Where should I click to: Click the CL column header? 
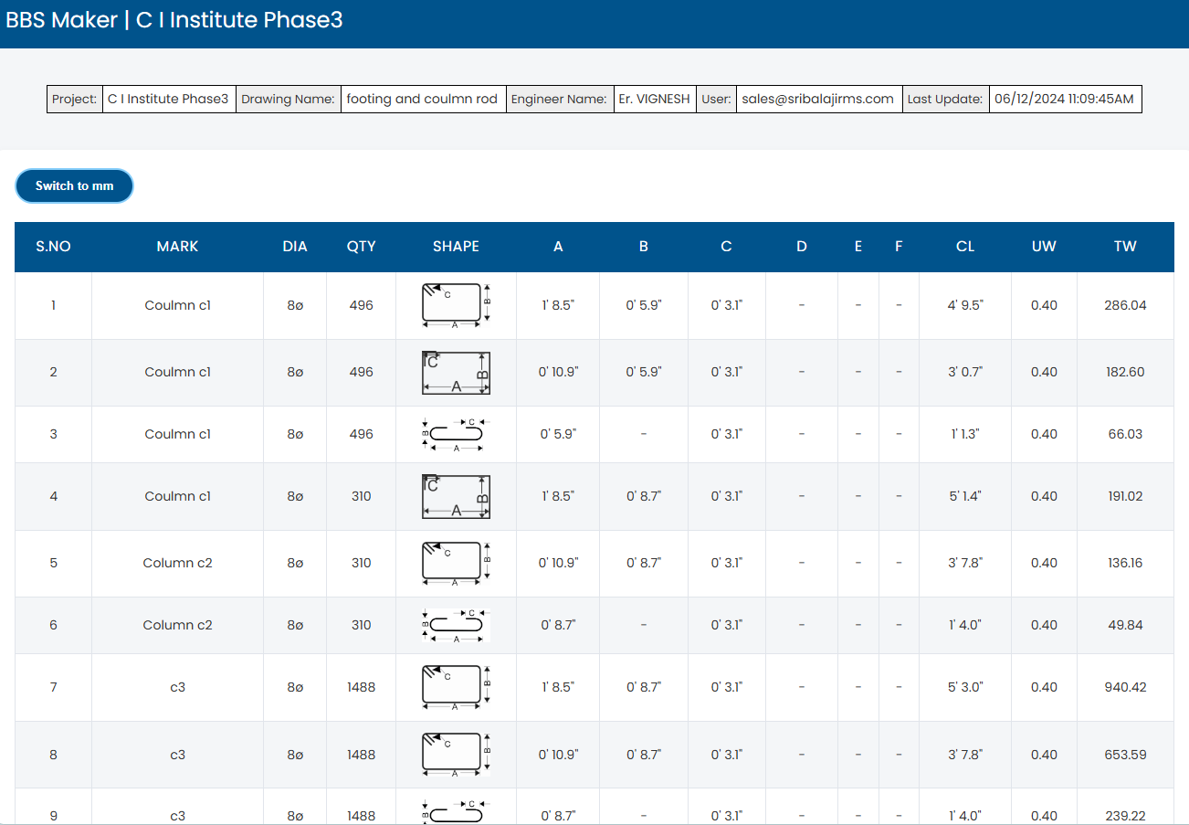coord(964,247)
